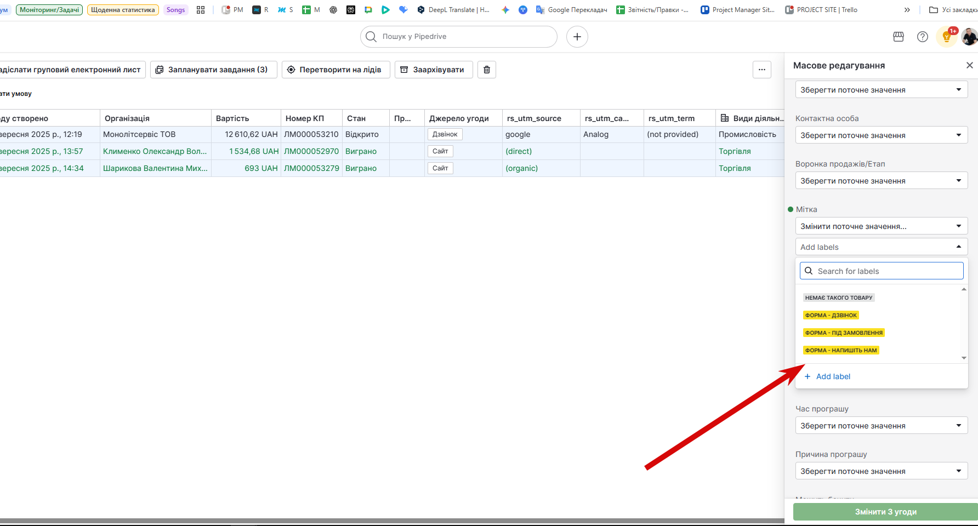This screenshot has height=526, width=978.
Task: Open the blue heart-tag bookmark icon
Action: [403, 10]
